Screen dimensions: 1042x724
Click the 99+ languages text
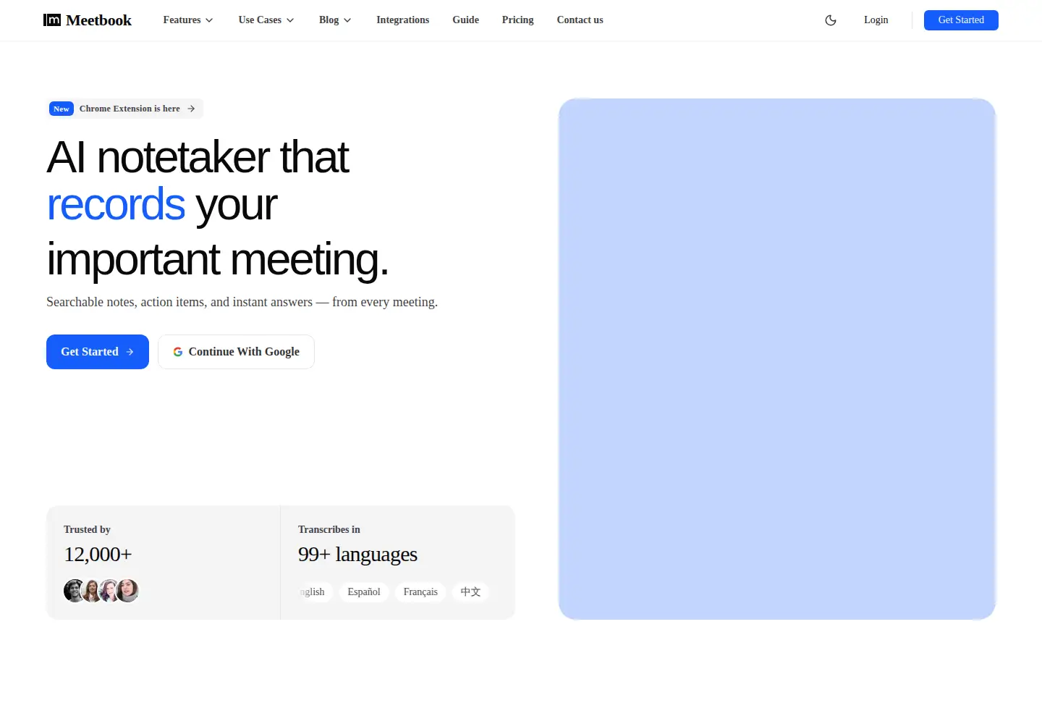357,555
